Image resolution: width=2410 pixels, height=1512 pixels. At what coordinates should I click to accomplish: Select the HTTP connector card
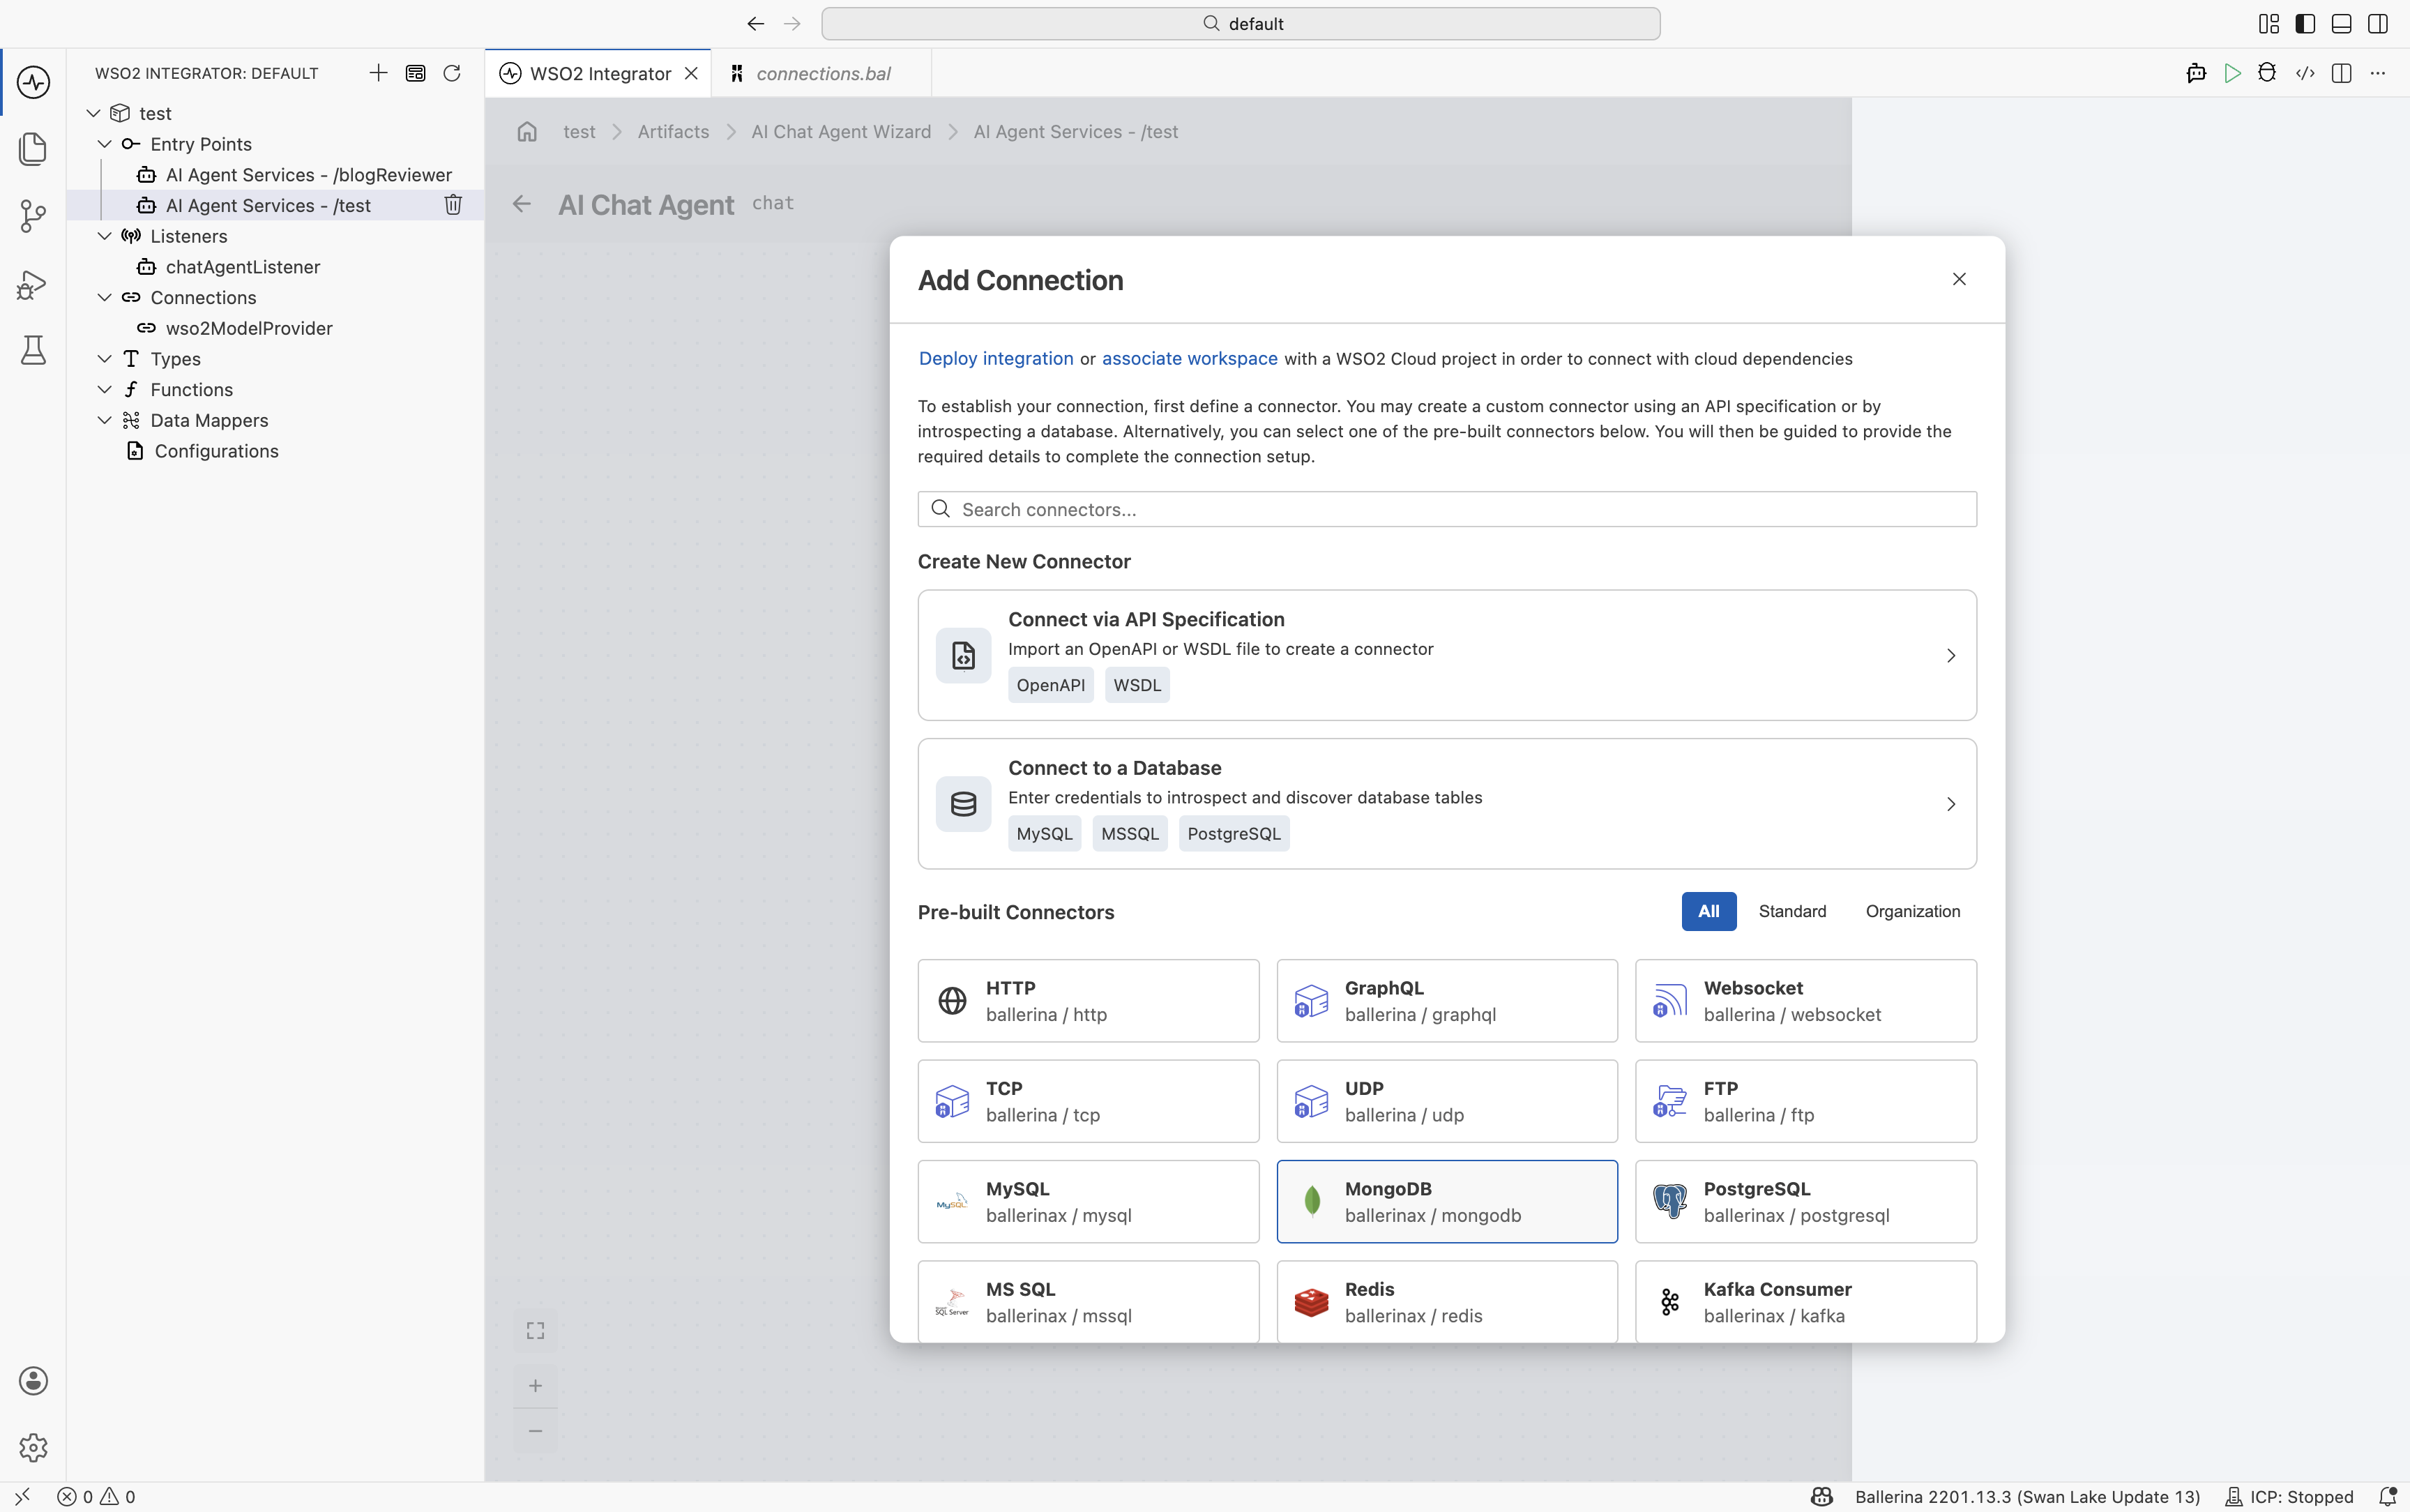pos(1088,1001)
